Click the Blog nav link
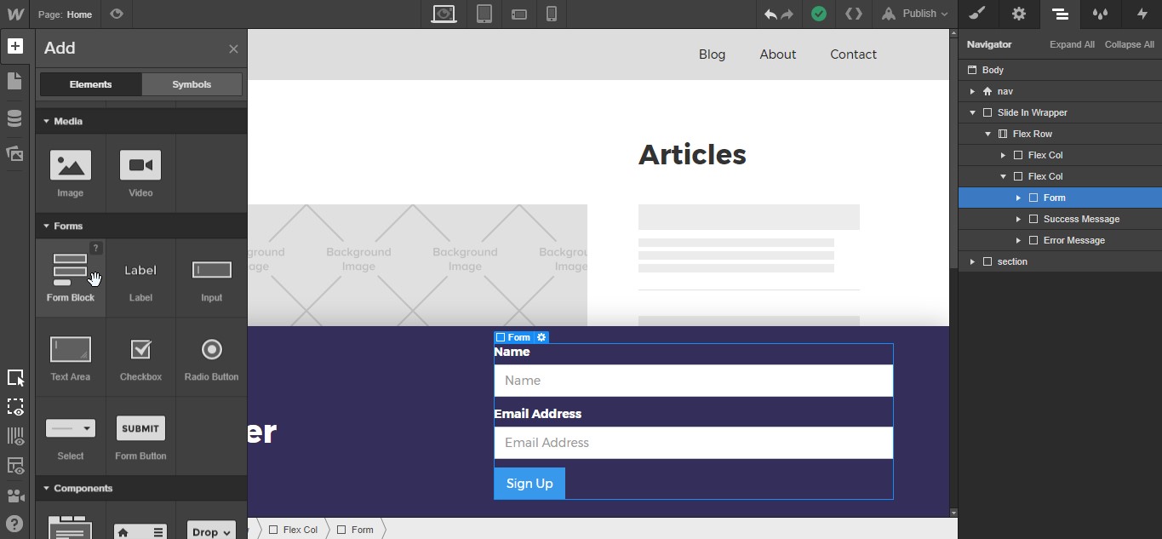The height and width of the screenshot is (539, 1162). (x=712, y=54)
